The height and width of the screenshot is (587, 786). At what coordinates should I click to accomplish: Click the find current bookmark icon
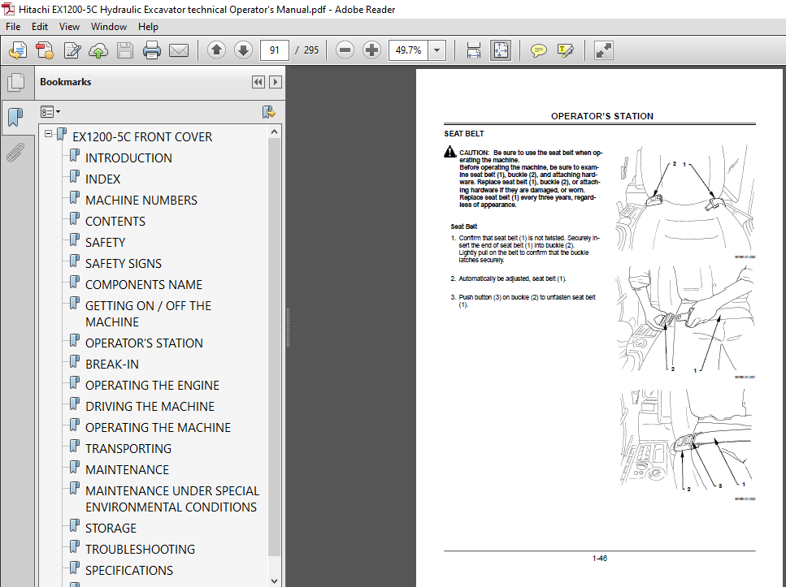point(269,112)
